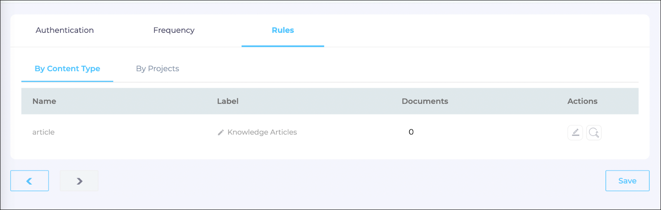Screen dimensions: 661x210
Task: Click the Documents column header
Action: coord(425,101)
